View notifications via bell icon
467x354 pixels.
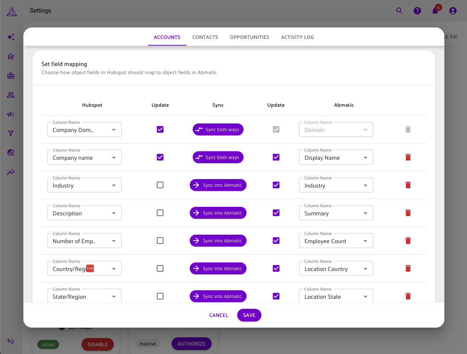(x=435, y=11)
